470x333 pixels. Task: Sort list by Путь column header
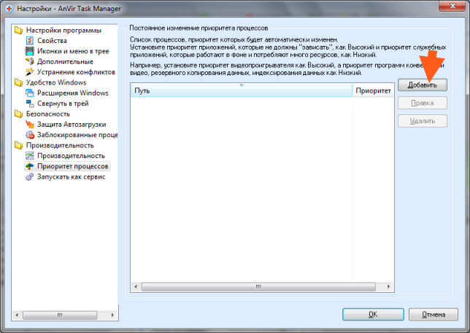[x=242, y=90]
